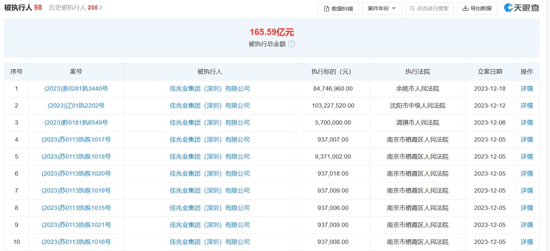The width and height of the screenshot is (550, 251).
Task: Click 详情 for case 执恢1016号
Action: (527, 242)
